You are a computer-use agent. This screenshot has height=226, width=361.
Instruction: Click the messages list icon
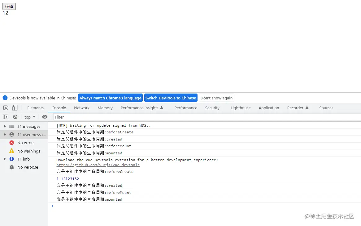point(11,126)
